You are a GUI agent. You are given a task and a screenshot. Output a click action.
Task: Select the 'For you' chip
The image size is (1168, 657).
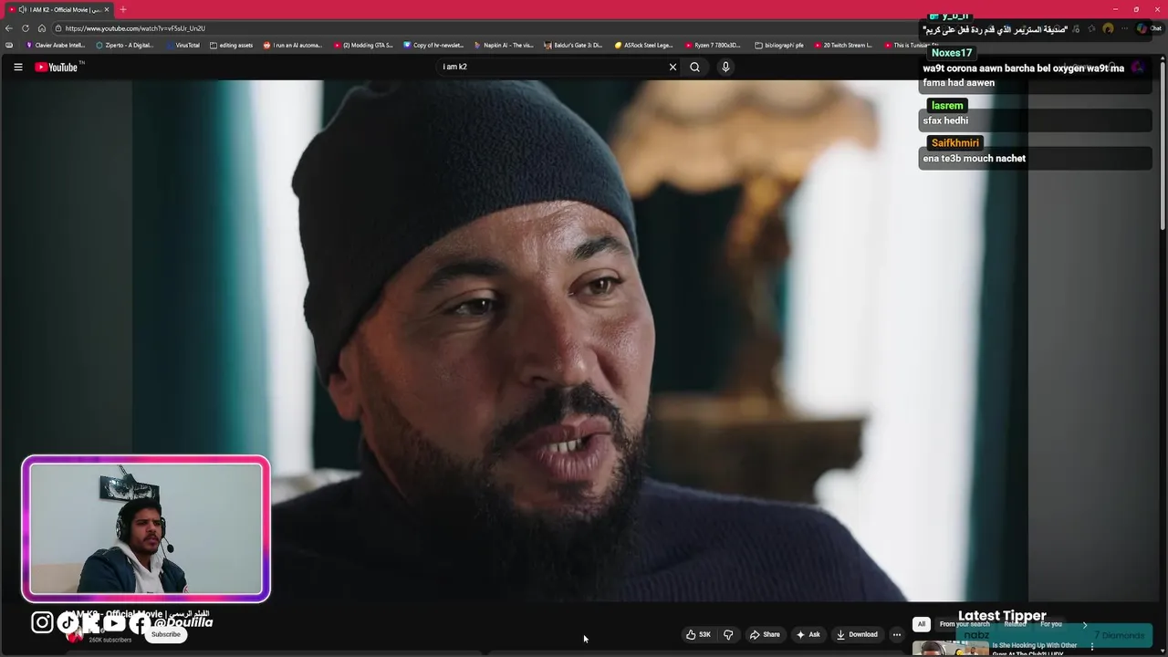click(1051, 624)
